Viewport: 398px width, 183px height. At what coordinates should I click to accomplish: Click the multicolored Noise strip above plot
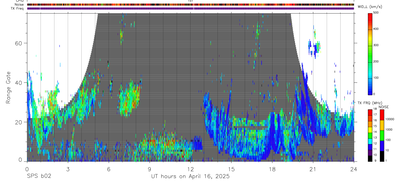point(191,5)
